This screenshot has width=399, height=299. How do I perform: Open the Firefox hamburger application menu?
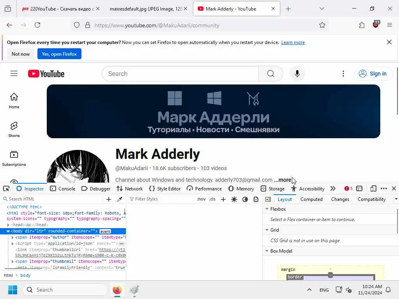click(390, 25)
